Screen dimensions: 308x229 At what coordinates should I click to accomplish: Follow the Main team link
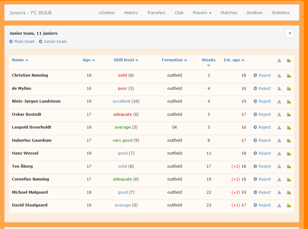(22, 42)
